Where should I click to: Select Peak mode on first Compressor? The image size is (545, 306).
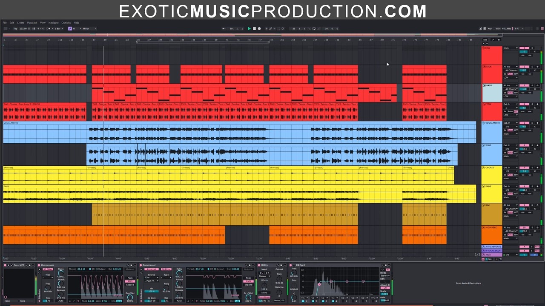coord(130,278)
